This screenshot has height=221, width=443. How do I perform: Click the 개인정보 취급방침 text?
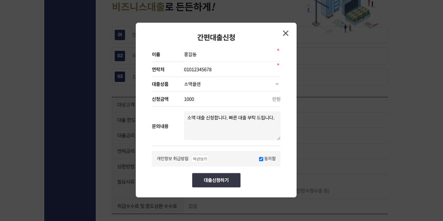[x=173, y=159]
